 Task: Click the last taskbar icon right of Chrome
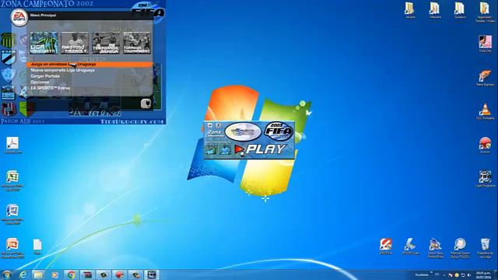152,275
